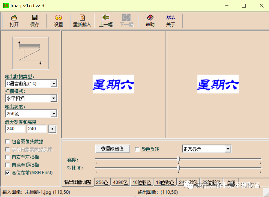Click the 关于 (About) I2L icon
The height and width of the screenshot is (197, 269).
(171, 18)
